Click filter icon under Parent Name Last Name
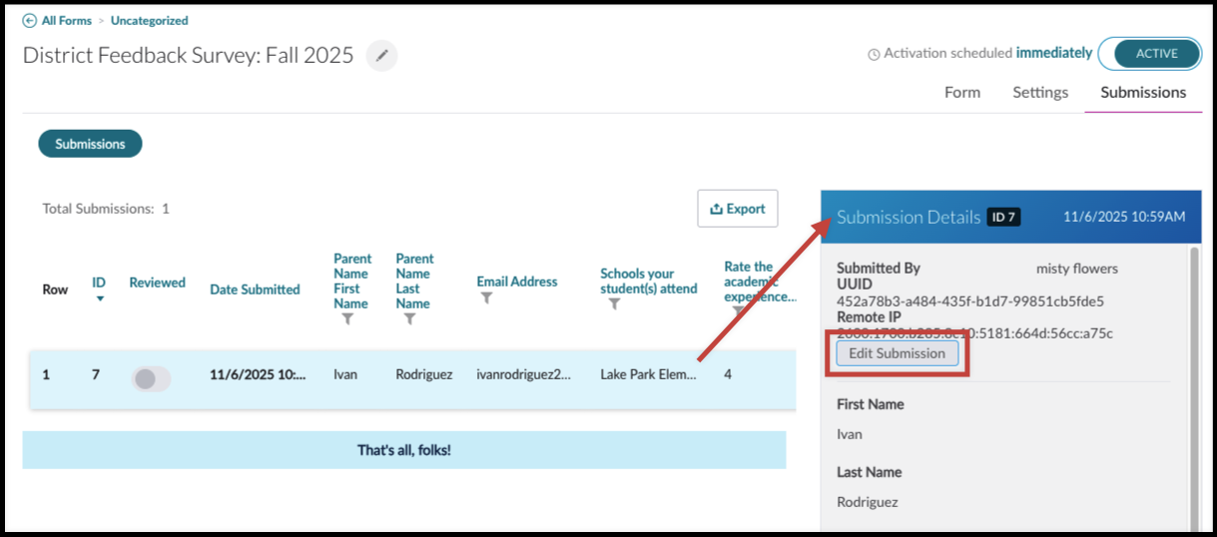This screenshot has height=537, width=1217. coord(409,319)
